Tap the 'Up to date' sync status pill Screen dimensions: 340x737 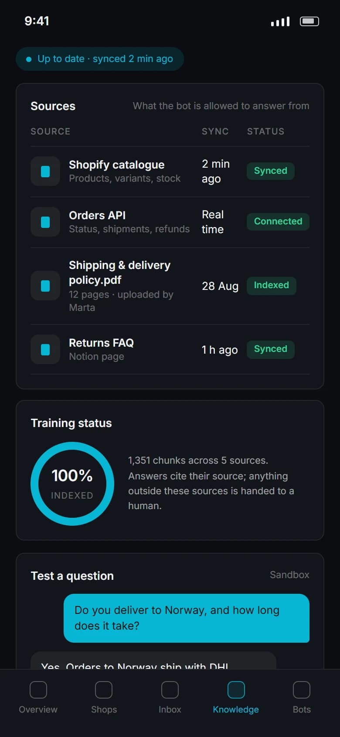100,59
